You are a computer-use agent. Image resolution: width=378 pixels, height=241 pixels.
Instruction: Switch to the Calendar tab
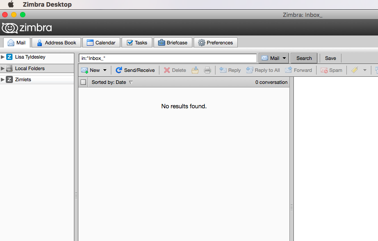[101, 43]
